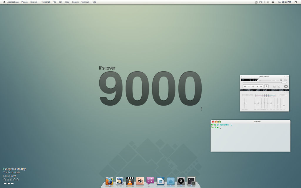Click previous track in desktop music widget
This screenshot has height=188, width=301.
(5, 184)
